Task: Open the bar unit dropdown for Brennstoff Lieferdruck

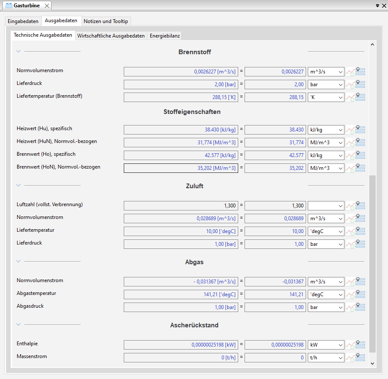Action: point(326,85)
